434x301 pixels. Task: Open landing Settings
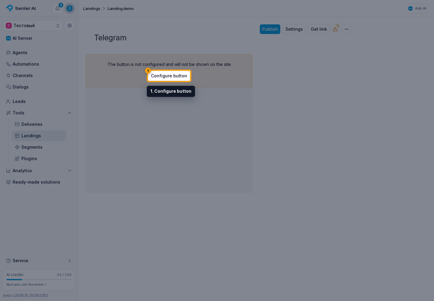tap(294, 29)
